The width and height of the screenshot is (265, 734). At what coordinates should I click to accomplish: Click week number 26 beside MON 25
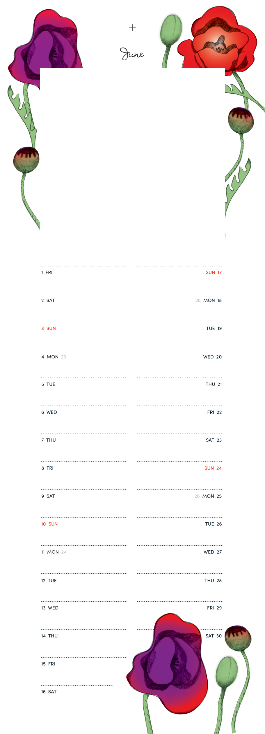197,496
